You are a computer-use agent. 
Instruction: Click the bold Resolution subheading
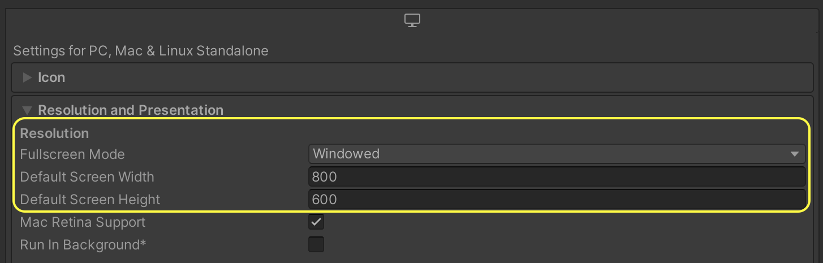(x=54, y=133)
